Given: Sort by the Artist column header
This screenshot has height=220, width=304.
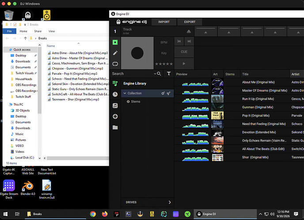Looking at the screenshot, I should coord(295,74).
